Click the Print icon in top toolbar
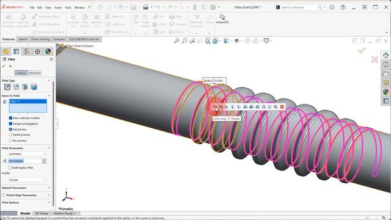391x220 pixels. point(145,7)
